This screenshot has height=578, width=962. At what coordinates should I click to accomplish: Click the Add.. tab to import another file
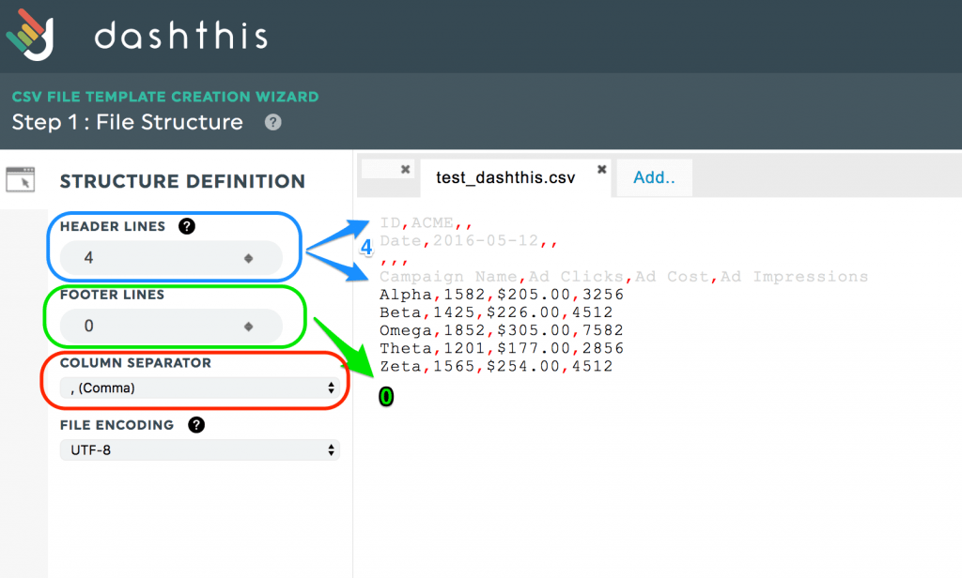click(x=653, y=176)
